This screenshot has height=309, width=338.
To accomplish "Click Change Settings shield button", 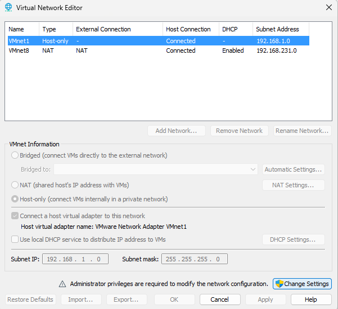I will coord(302,284).
